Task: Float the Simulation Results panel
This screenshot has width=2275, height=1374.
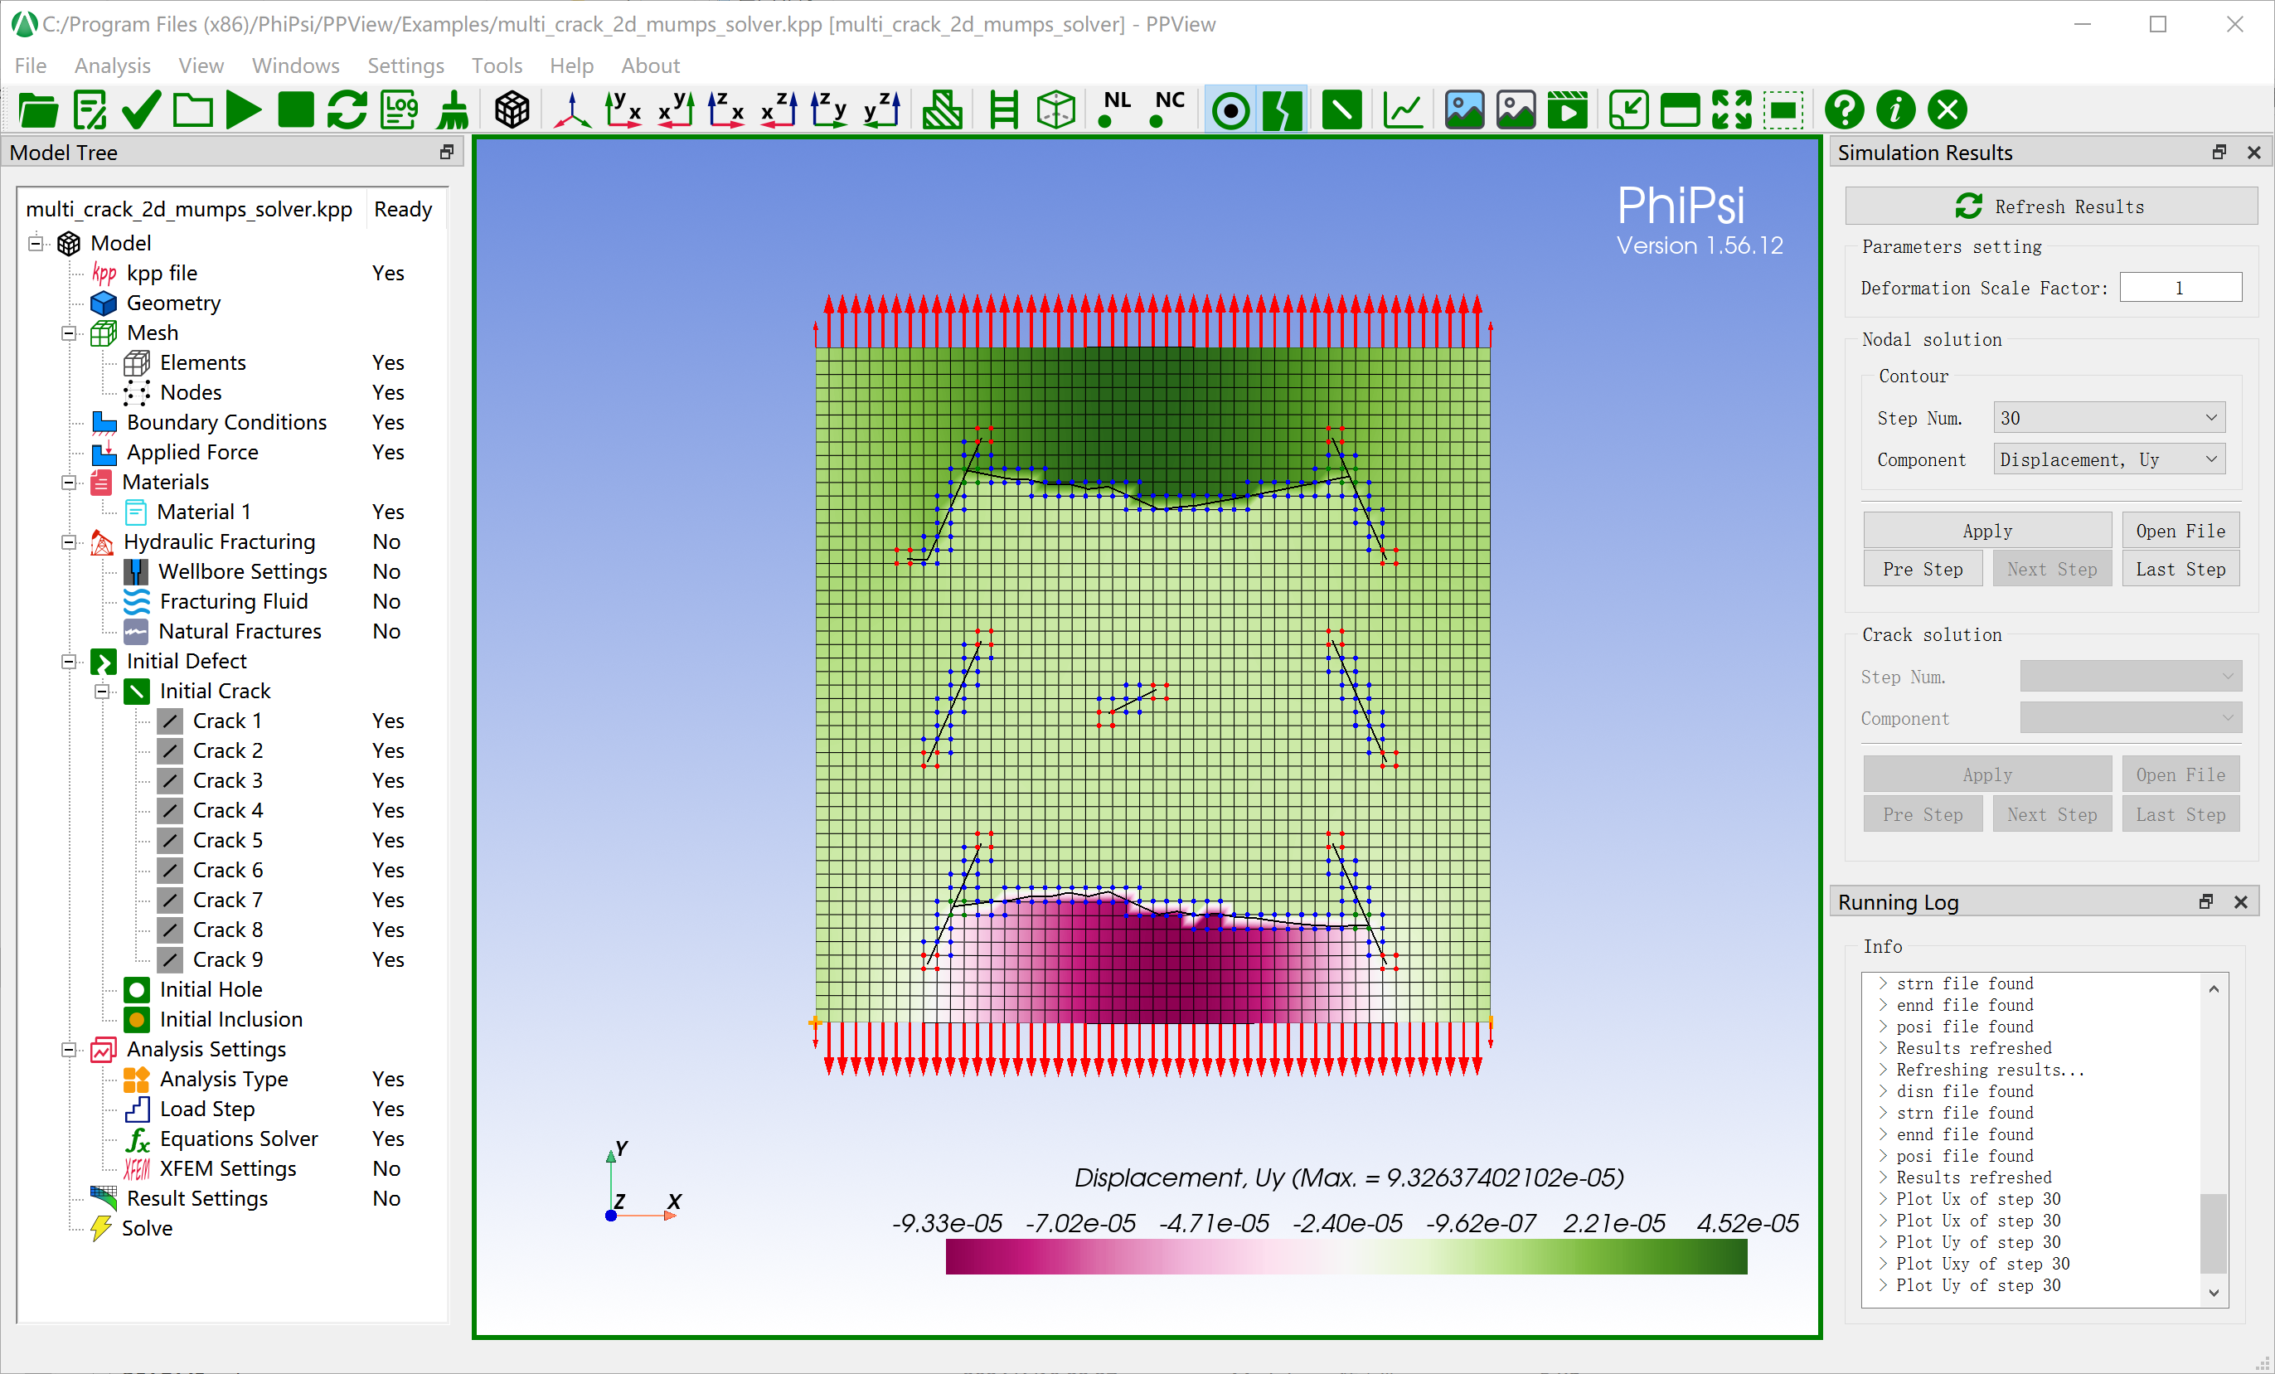Action: tap(2219, 153)
